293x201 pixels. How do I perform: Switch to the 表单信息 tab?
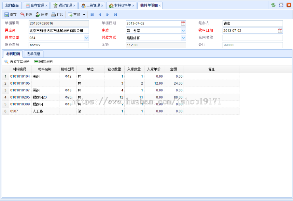tap(34, 54)
